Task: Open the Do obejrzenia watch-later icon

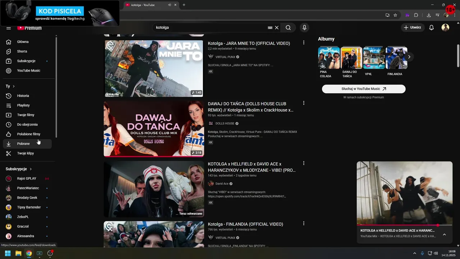Action: tap(9, 124)
